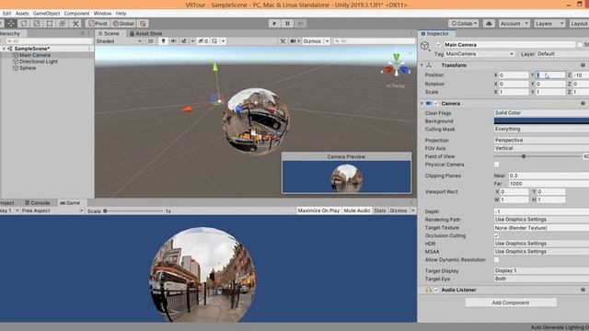The image size is (589, 331).
Task: Toggle Main Camera active checkbox
Action: [x=438, y=45]
